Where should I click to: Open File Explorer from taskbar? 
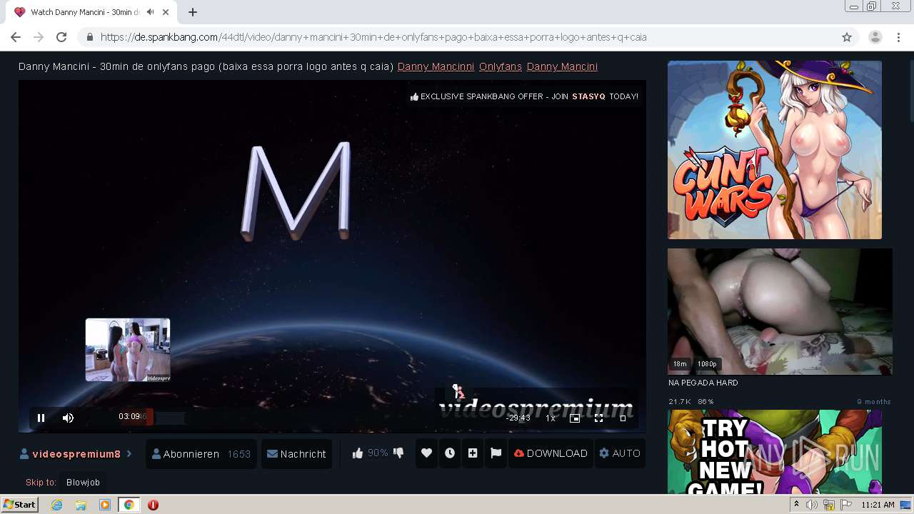81,505
